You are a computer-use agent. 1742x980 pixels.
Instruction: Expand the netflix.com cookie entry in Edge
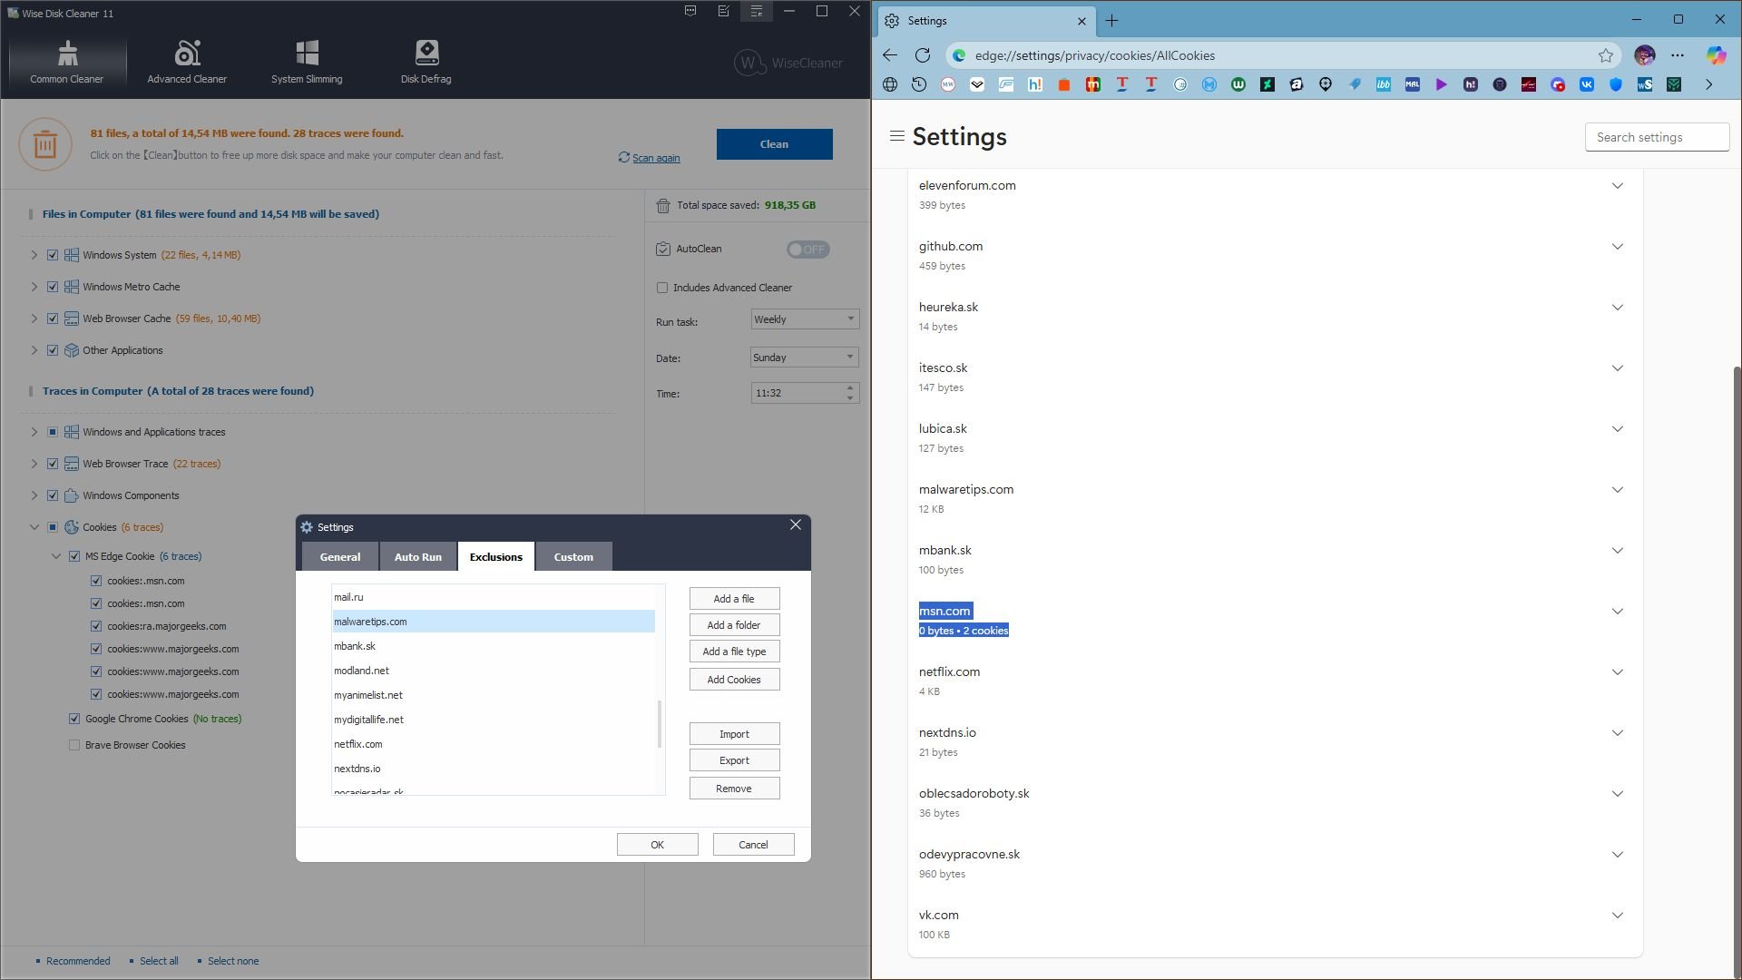(x=1617, y=672)
